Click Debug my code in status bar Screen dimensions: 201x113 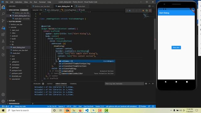[20, 106]
